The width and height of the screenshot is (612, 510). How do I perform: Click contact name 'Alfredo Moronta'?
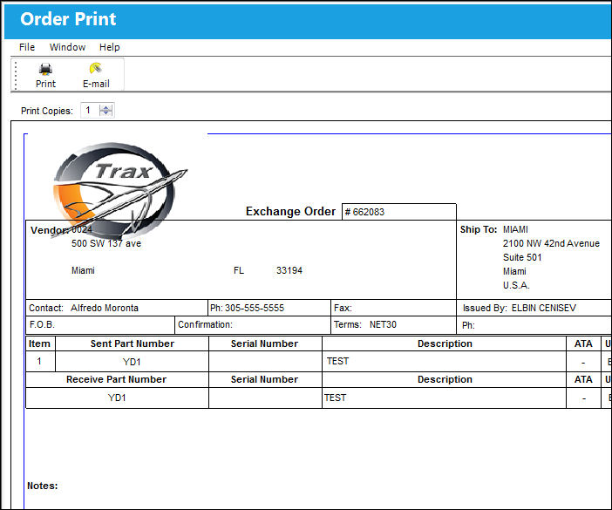pos(105,308)
